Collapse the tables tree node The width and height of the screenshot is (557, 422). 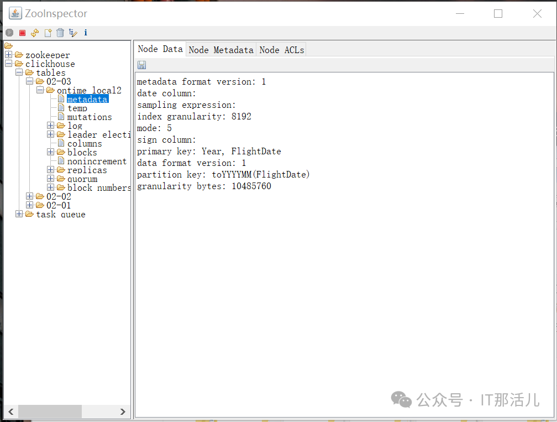point(19,72)
